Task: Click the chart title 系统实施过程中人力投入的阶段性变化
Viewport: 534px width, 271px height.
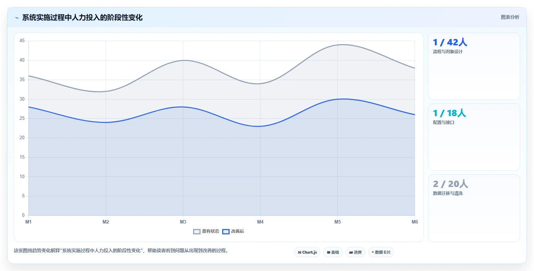Action: click(x=82, y=18)
